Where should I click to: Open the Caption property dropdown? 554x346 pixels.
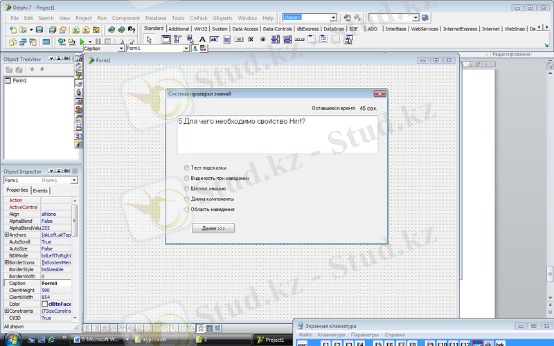click(x=120, y=48)
